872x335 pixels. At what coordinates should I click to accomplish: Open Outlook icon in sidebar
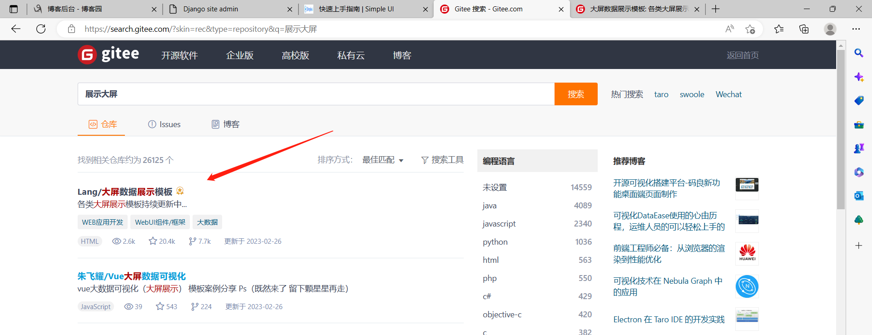(x=859, y=196)
